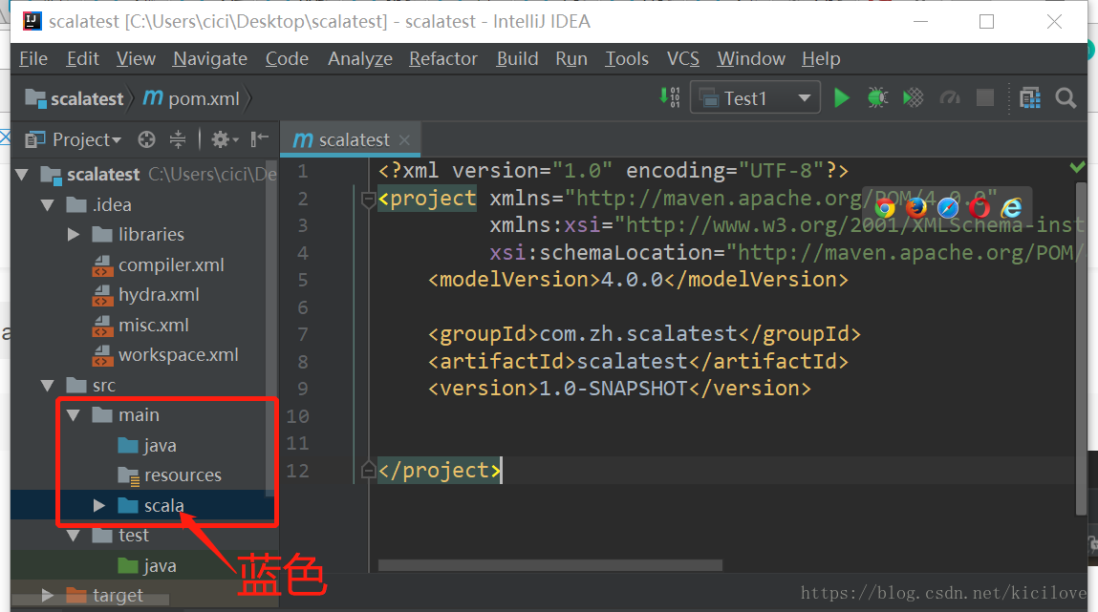Collapse the test folder
This screenshot has height=612, width=1098.
pos(74,536)
